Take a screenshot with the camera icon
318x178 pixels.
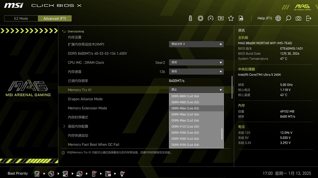point(299,18)
